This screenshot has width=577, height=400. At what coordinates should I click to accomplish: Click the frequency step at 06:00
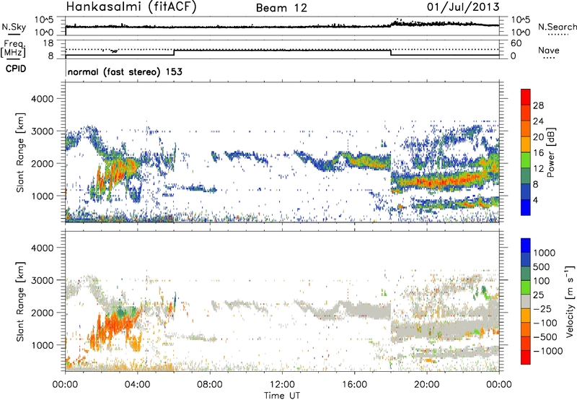[x=174, y=52]
